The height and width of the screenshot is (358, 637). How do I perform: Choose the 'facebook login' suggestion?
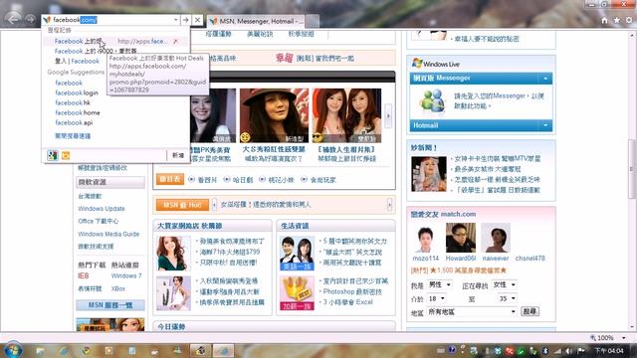pyautogui.click(x=77, y=92)
